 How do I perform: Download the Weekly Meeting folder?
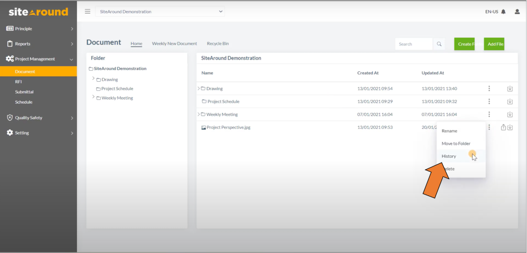[510, 114]
